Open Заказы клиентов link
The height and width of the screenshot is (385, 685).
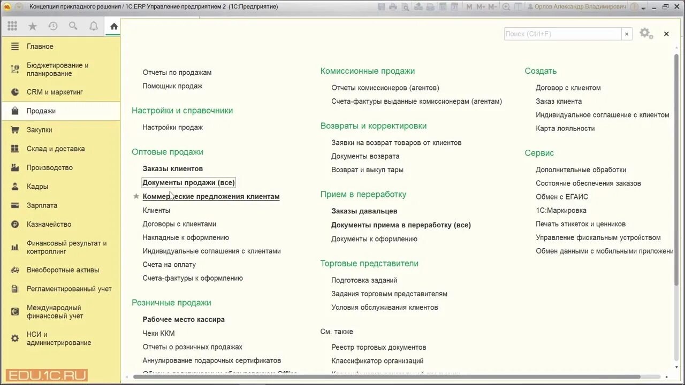[x=173, y=168]
